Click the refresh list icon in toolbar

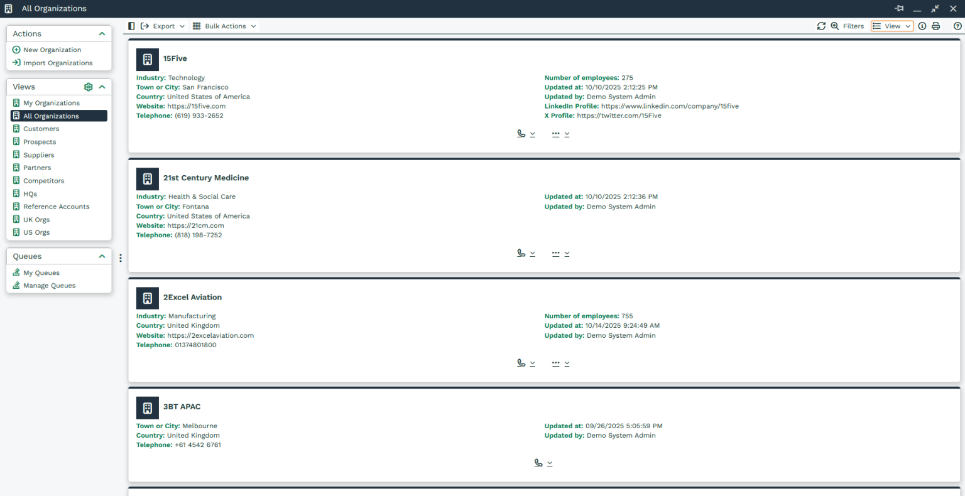coord(821,26)
